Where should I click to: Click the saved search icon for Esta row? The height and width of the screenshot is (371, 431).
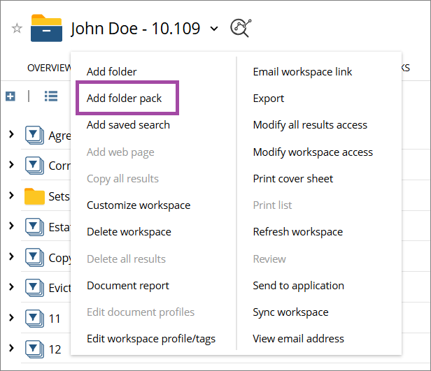pos(35,227)
